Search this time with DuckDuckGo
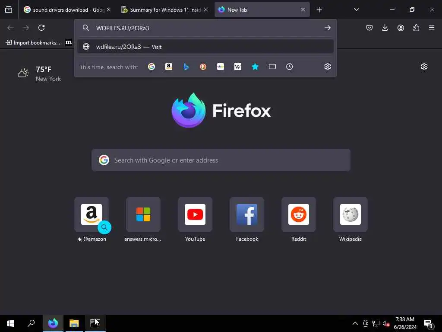The width and height of the screenshot is (442, 332). [x=203, y=67]
